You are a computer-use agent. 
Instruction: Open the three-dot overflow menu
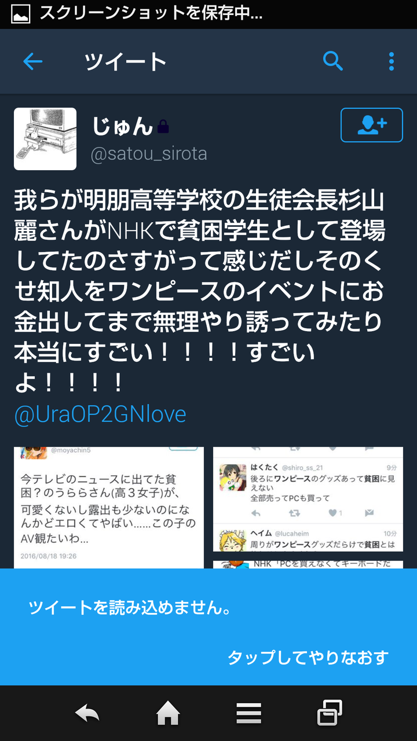pos(392,61)
